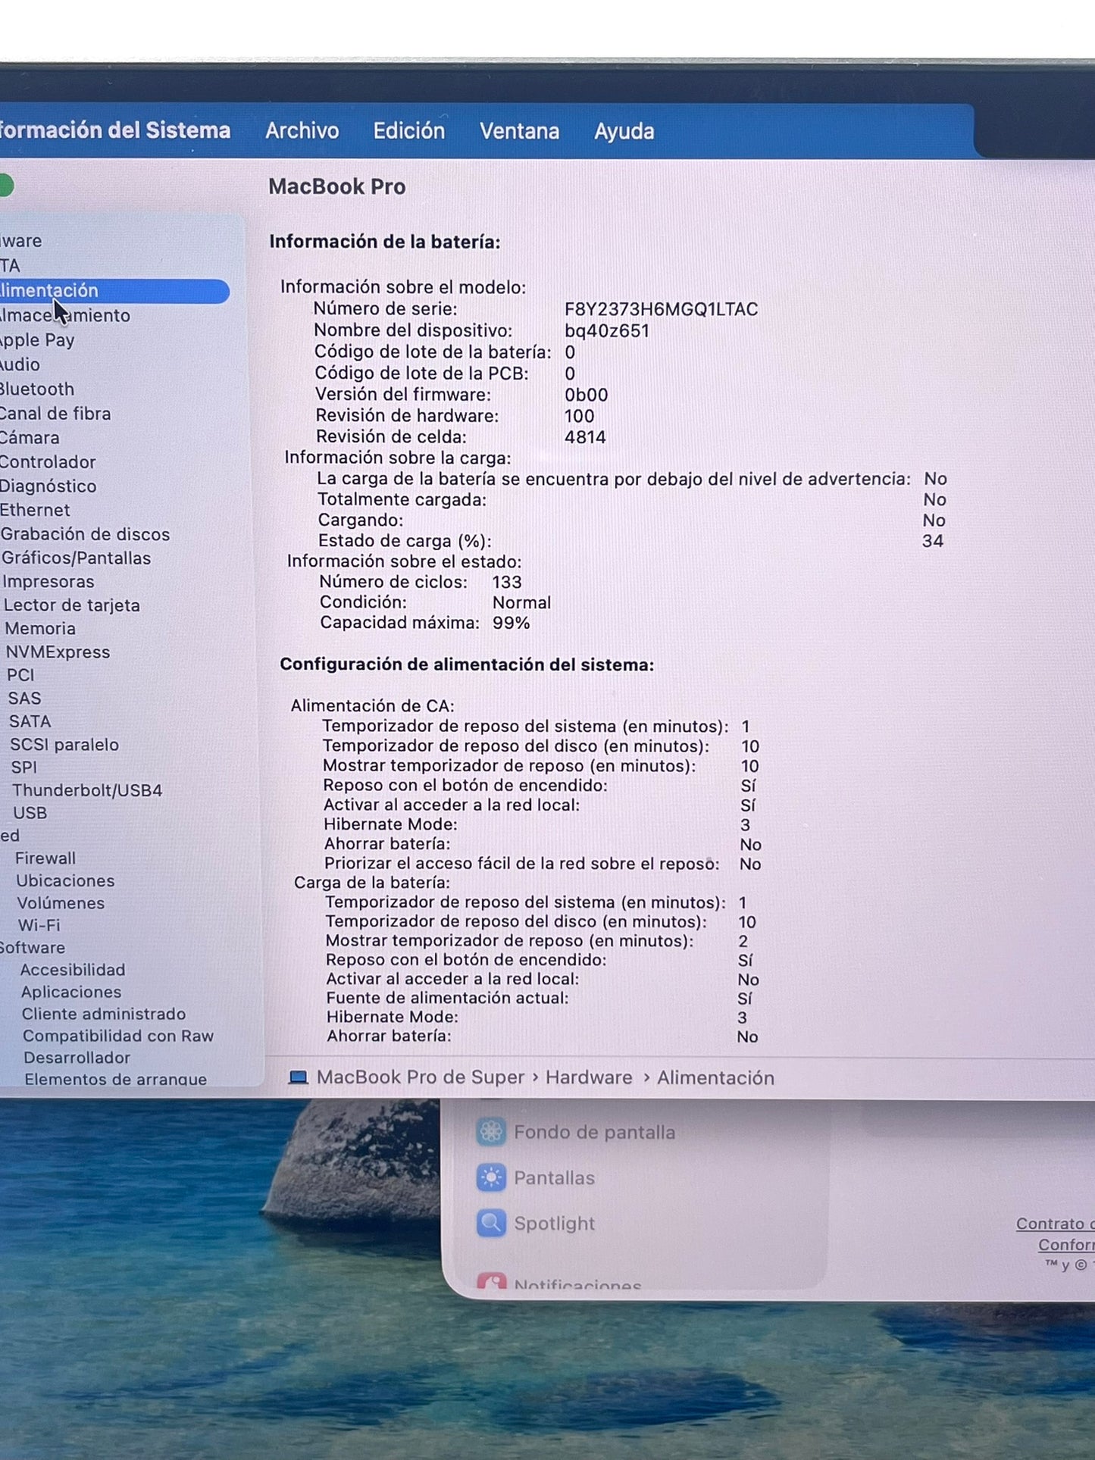This screenshot has width=1095, height=1460.
Task: Click the device name bq40z651
Action: [607, 330]
